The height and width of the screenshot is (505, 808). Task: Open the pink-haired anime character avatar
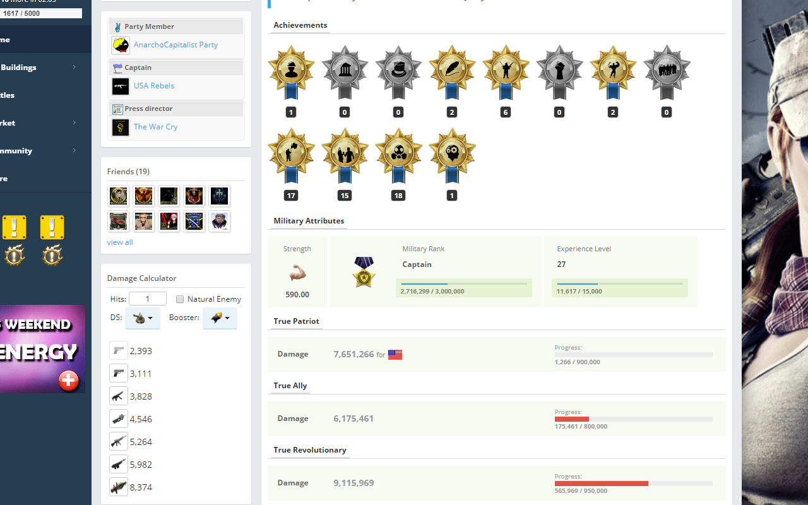[169, 221]
